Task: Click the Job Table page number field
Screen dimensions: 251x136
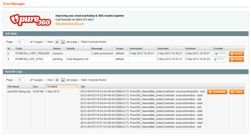Action: click(x=21, y=42)
